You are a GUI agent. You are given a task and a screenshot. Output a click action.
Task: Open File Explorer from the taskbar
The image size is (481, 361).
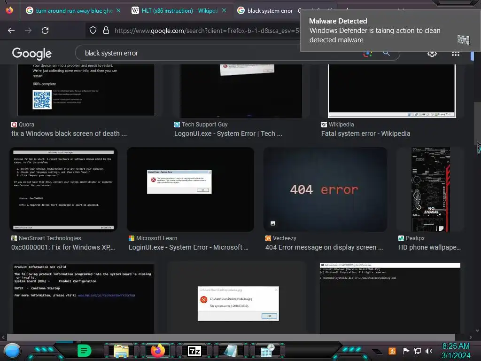tap(121, 351)
